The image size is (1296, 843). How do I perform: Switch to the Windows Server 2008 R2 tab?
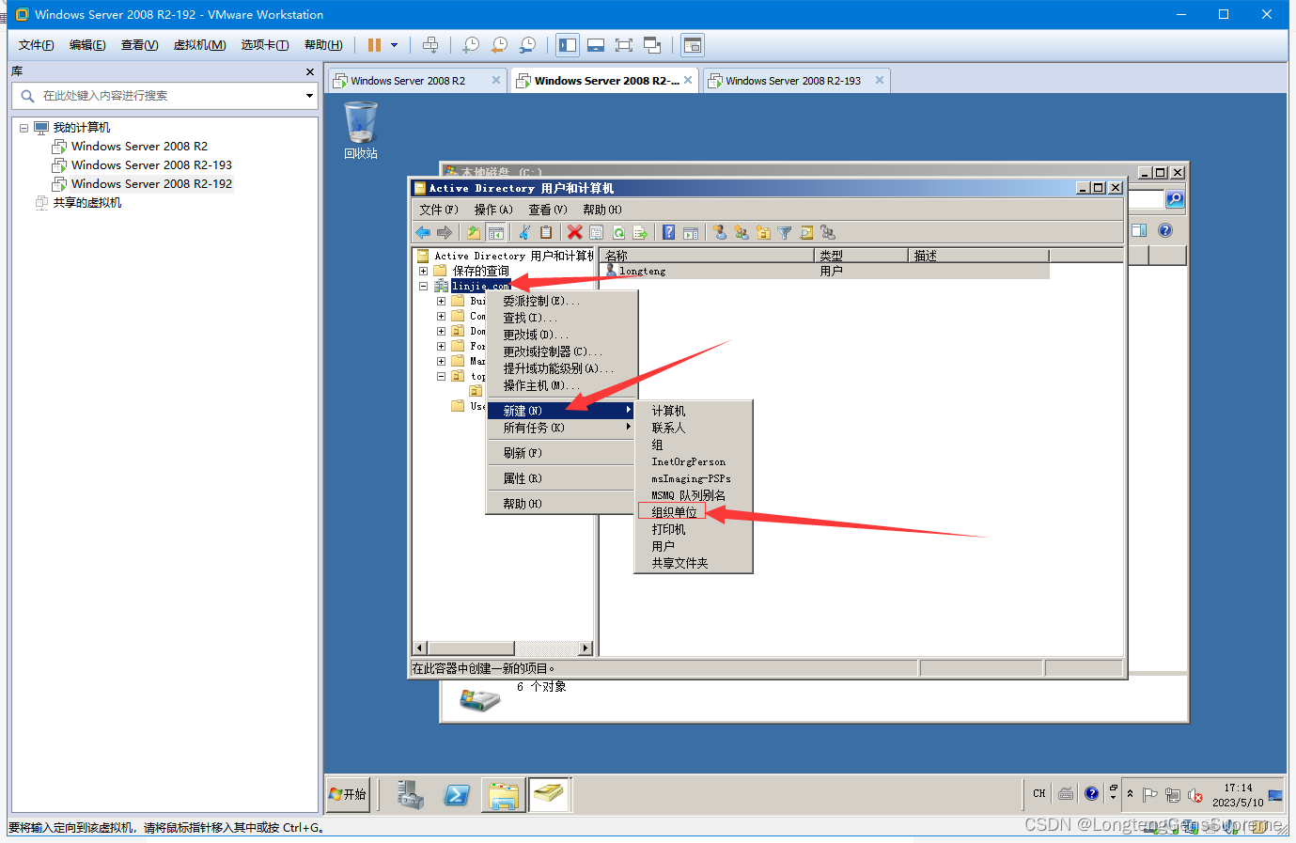pos(408,81)
